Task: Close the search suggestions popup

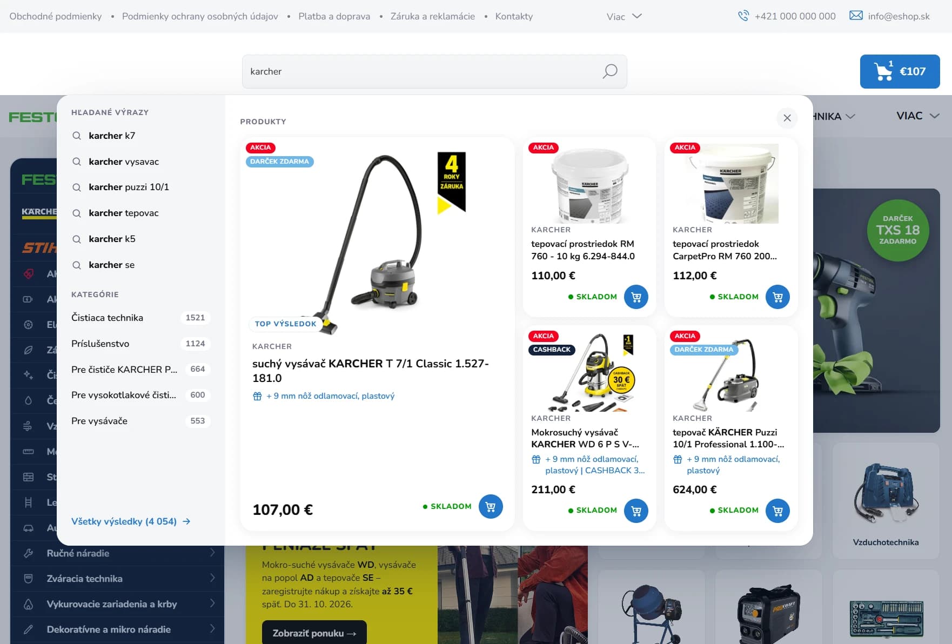Action: coord(787,118)
